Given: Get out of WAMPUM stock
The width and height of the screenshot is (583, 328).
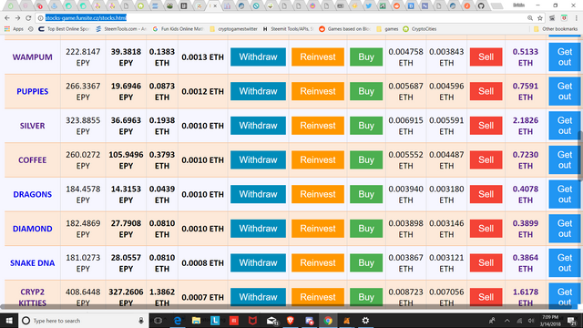Looking at the screenshot, I should tap(565, 56).
